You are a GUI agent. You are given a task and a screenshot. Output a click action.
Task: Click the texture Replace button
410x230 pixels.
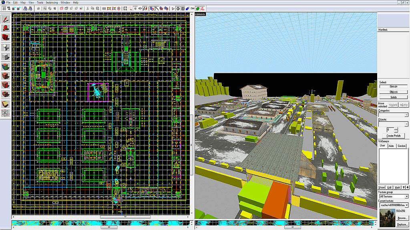[x=402, y=224]
